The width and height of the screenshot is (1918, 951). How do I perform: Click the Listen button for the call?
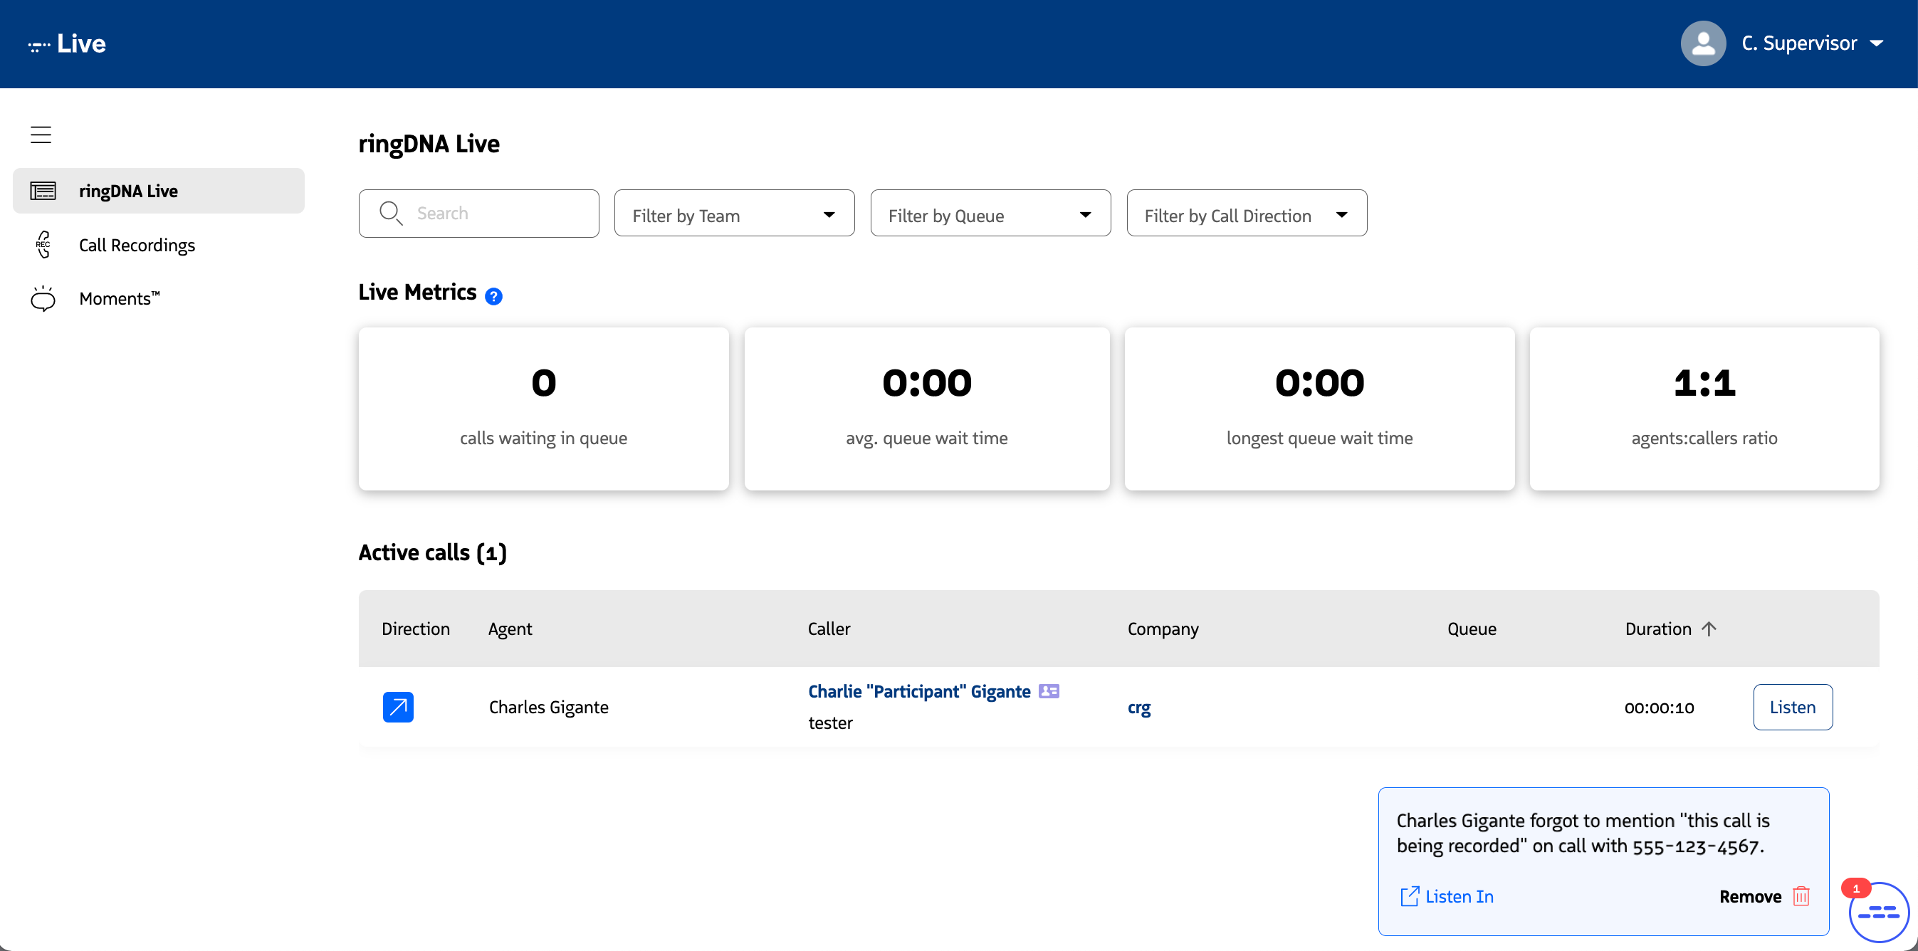click(1792, 707)
